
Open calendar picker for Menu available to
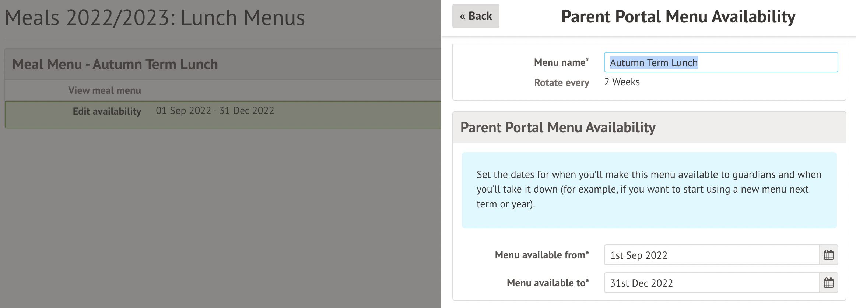point(828,283)
